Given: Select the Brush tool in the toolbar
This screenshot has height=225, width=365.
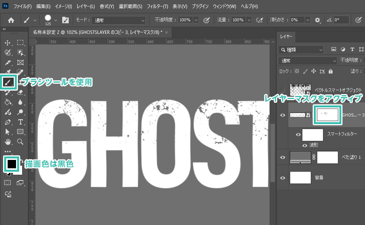Looking at the screenshot, I should click(x=8, y=82).
